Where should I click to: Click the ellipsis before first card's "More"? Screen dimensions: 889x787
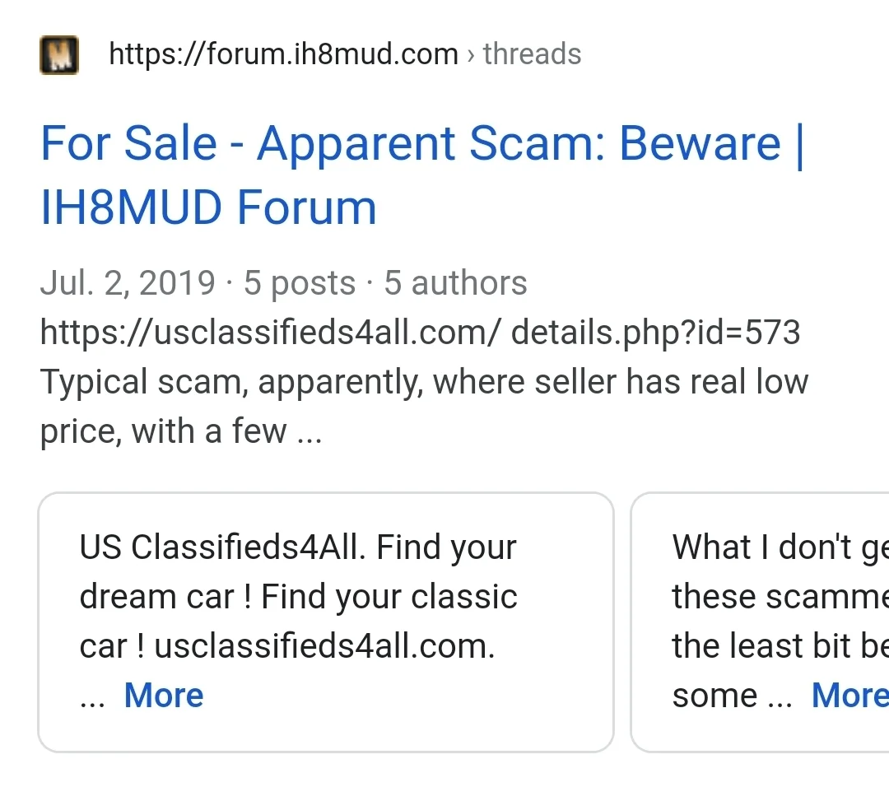[x=92, y=697]
